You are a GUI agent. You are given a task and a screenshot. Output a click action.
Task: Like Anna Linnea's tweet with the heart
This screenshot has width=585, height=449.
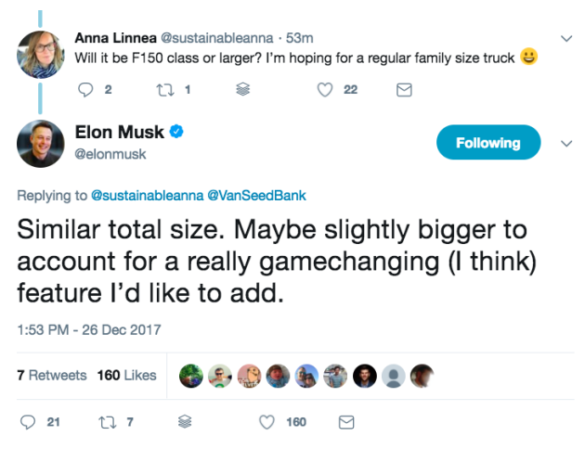pyautogui.click(x=325, y=90)
